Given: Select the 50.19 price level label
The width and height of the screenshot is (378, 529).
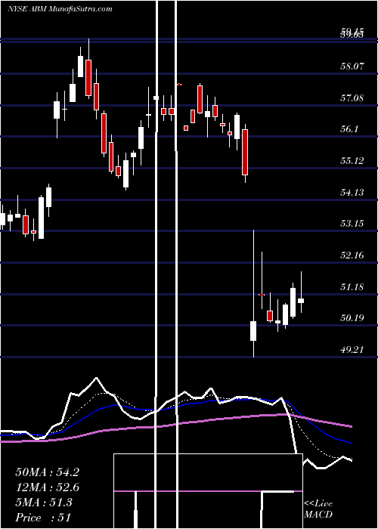Looking at the screenshot, I should pyautogui.click(x=352, y=318).
